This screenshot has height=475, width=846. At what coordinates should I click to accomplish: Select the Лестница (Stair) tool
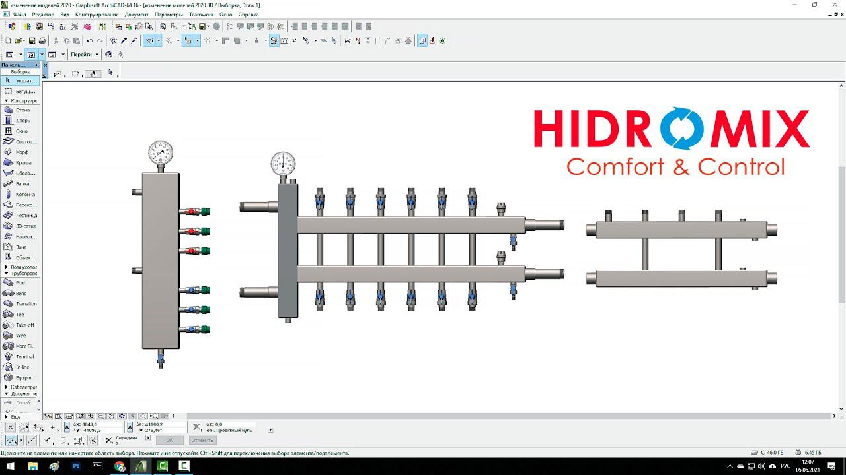pyautogui.click(x=20, y=216)
